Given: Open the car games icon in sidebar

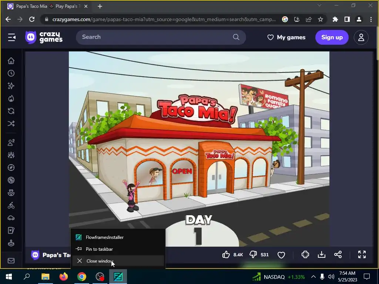Looking at the screenshot, I should click(x=11, y=218).
